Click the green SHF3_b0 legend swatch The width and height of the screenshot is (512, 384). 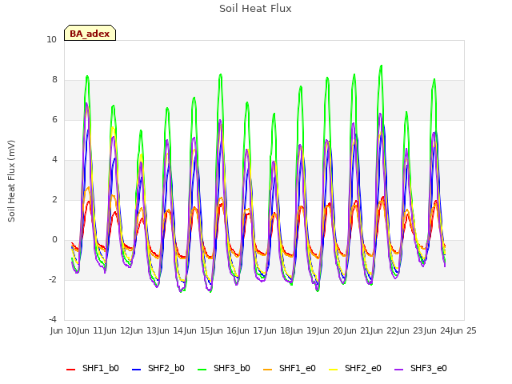(202, 370)
